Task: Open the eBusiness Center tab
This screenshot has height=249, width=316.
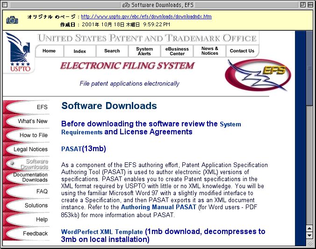Action: click(x=177, y=51)
